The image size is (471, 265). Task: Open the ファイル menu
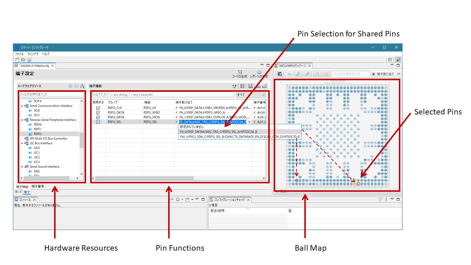coord(19,54)
